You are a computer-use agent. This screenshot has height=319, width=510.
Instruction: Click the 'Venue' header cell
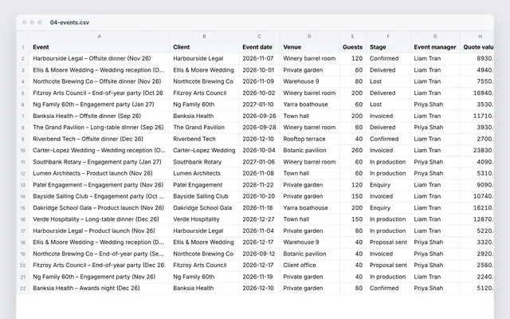pyautogui.click(x=309, y=47)
